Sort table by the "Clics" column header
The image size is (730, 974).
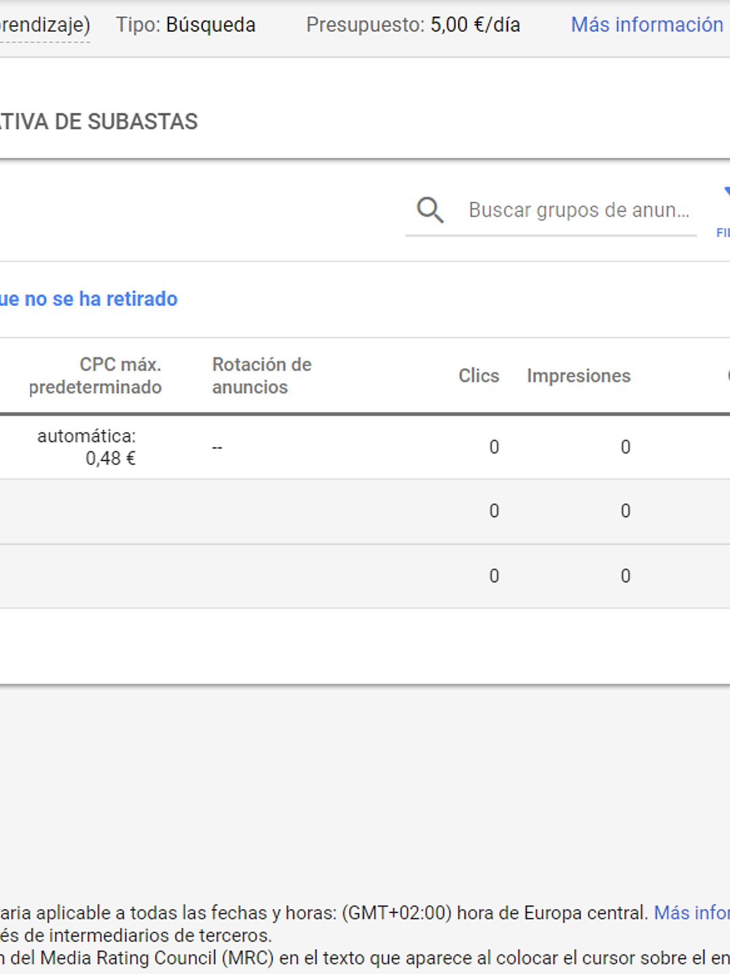tap(478, 376)
